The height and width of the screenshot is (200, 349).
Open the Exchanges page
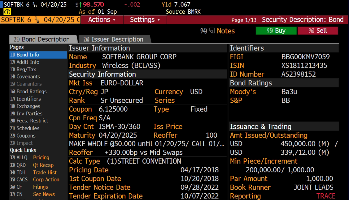coord(38,106)
